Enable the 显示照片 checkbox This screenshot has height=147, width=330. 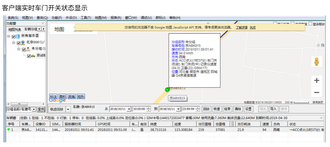(311, 24)
